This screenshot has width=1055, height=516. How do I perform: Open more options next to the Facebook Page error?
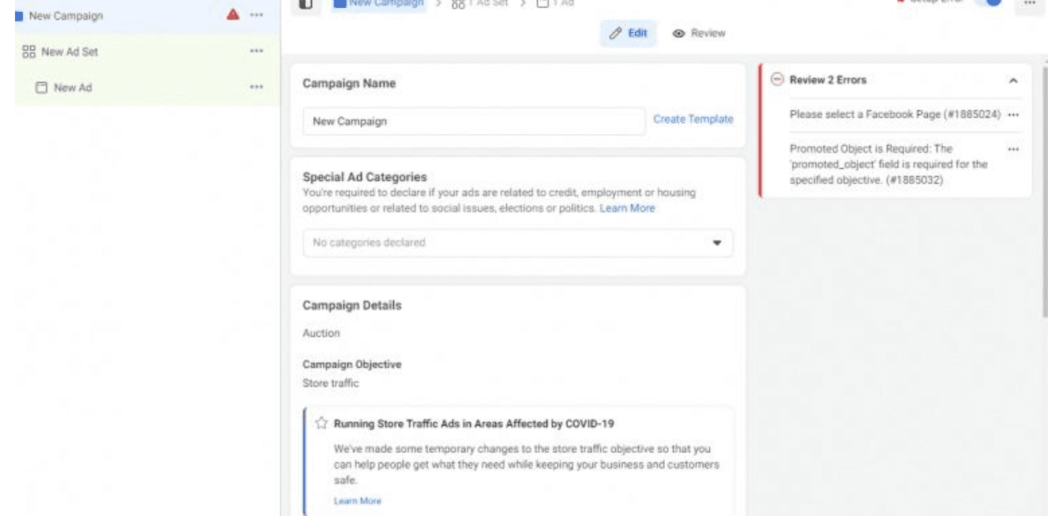point(1014,115)
